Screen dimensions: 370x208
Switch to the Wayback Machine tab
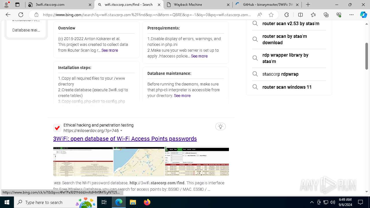tap(196, 5)
